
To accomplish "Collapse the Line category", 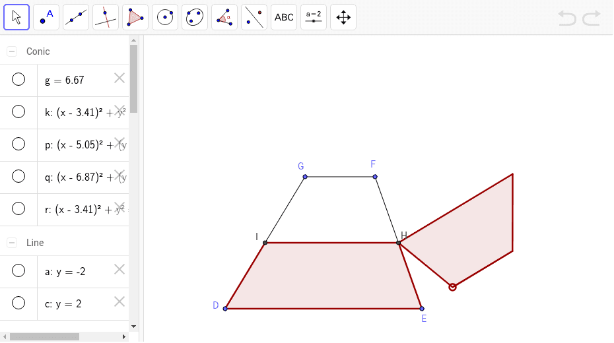I will 12,243.
